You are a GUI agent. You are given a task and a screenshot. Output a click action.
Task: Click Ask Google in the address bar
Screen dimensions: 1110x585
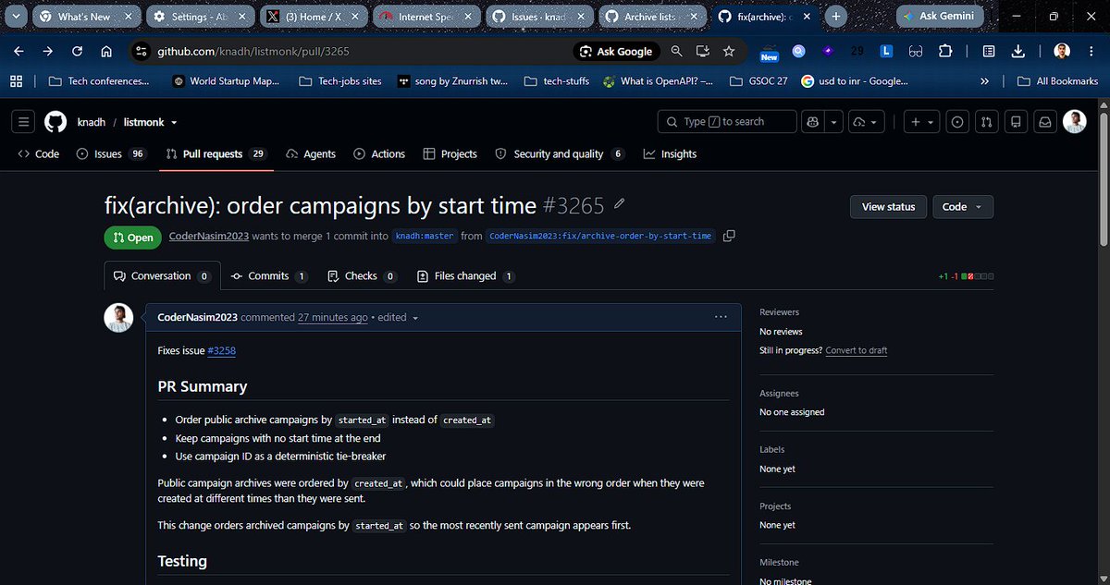pyautogui.click(x=617, y=52)
